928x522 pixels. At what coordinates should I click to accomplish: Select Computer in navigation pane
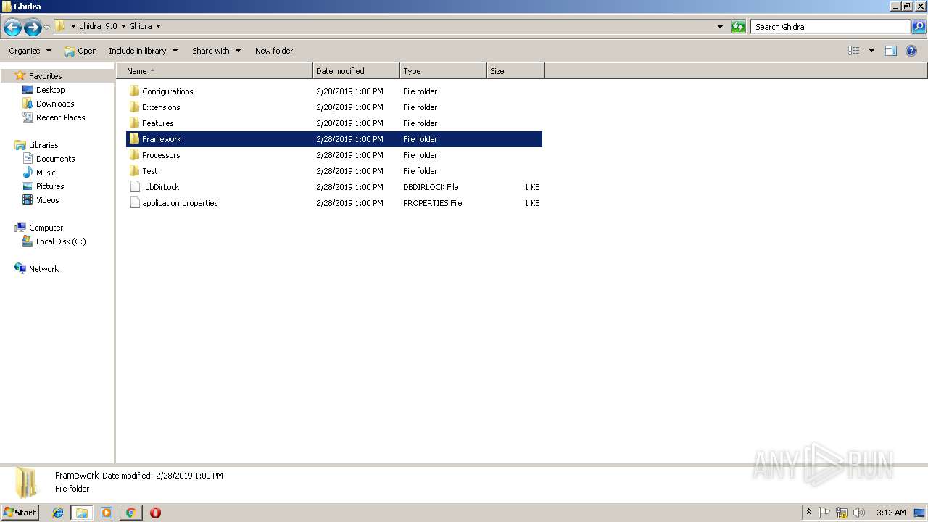46,228
